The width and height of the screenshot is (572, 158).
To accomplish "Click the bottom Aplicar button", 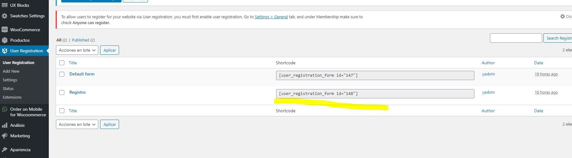I will [109, 124].
